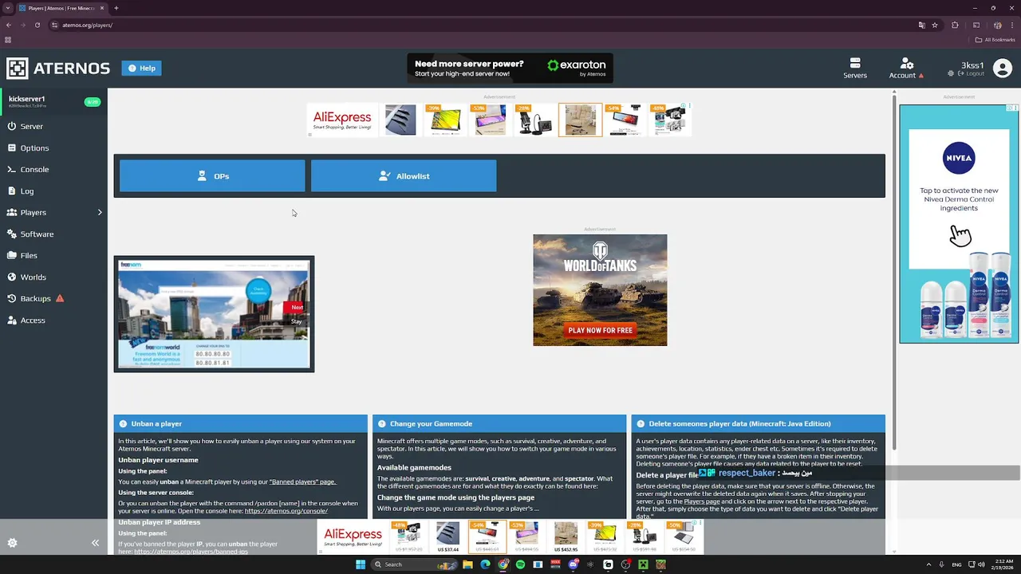Click the Backups warning triangle icon
The width and height of the screenshot is (1021, 574).
(60, 298)
